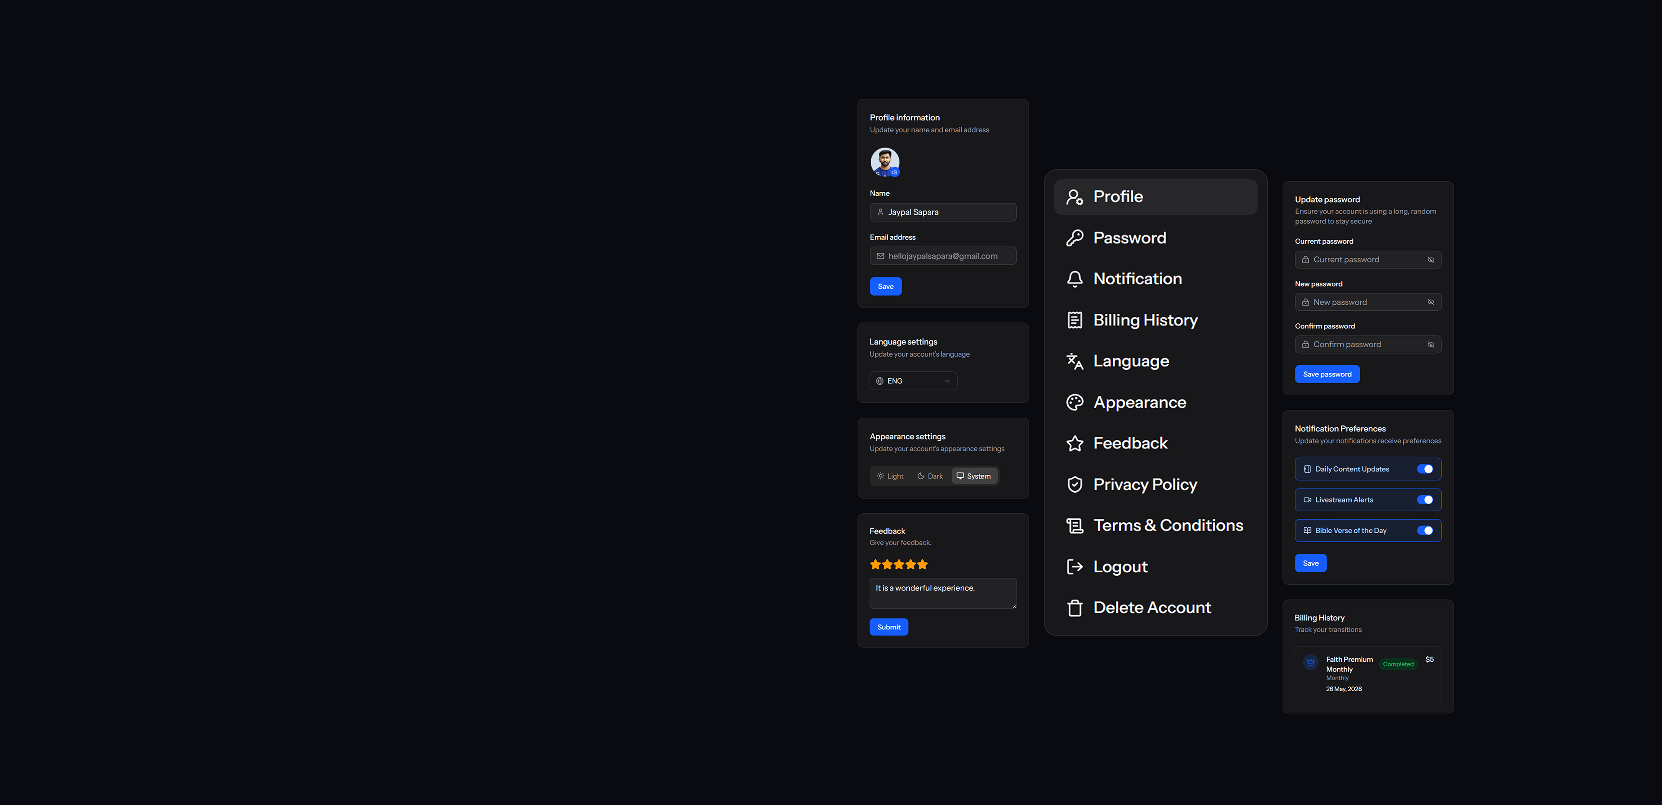Screen dimensions: 1662x805
Task: Select the Light appearance option
Action: [x=890, y=476]
